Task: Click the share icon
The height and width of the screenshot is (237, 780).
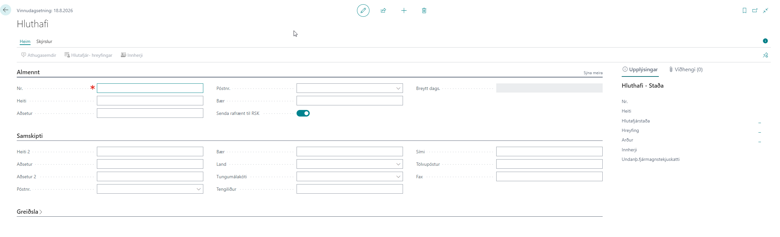Action: tap(383, 11)
